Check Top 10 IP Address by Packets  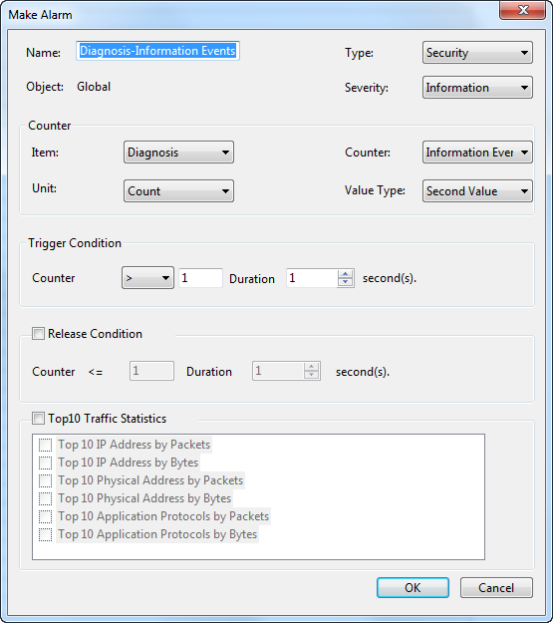click(45, 445)
